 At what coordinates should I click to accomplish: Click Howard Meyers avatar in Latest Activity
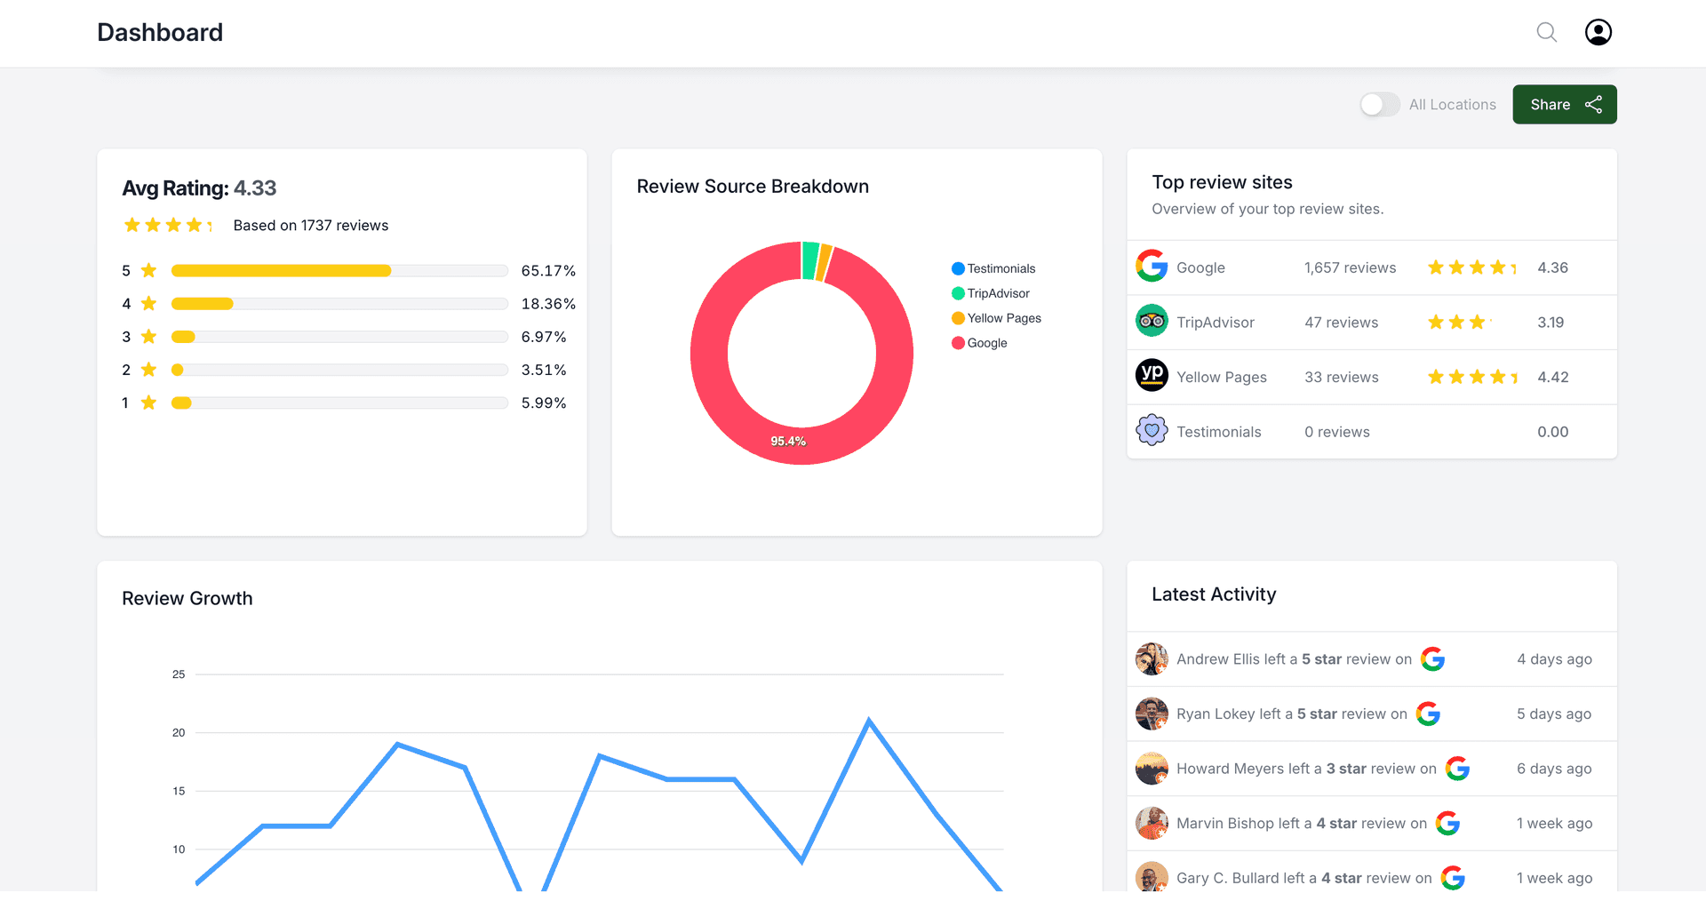(x=1152, y=769)
